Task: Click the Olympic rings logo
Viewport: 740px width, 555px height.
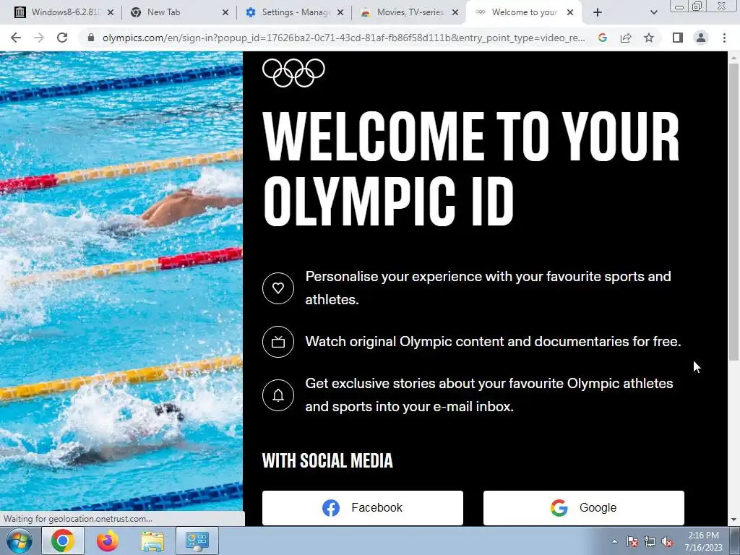Action: [293, 73]
